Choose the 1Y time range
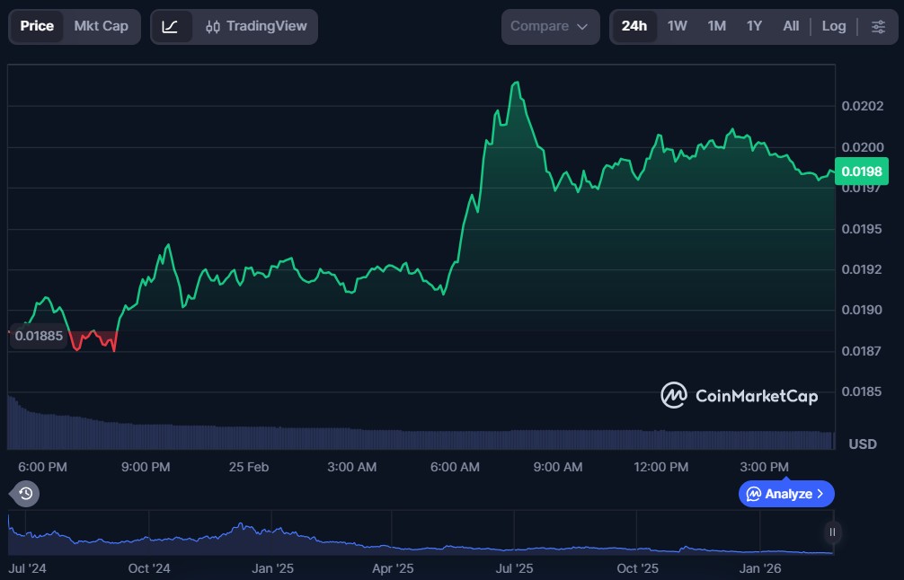This screenshot has width=904, height=580. click(754, 27)
